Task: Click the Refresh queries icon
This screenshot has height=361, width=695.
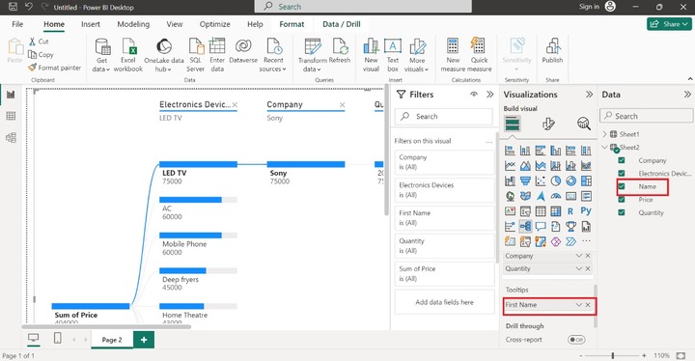Action: (x=340, y=46)
